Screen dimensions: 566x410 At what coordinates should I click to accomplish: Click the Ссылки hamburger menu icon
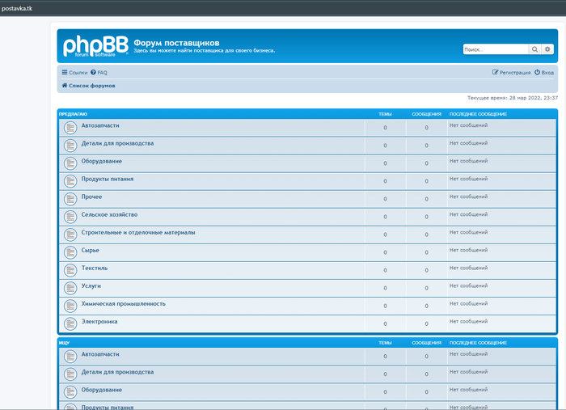click(x=65, y=72)
